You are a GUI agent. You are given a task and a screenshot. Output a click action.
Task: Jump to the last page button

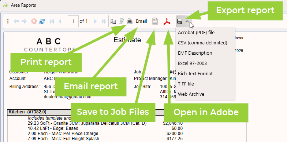104,21
